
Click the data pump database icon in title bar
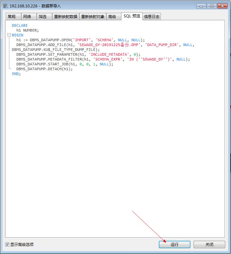(x=5, y=6)
